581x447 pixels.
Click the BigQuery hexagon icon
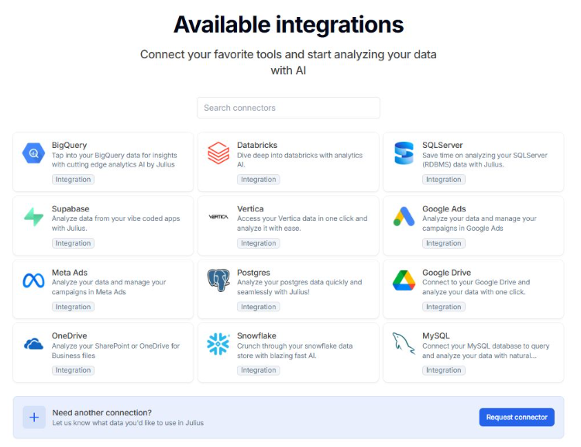tap(33, 153)
